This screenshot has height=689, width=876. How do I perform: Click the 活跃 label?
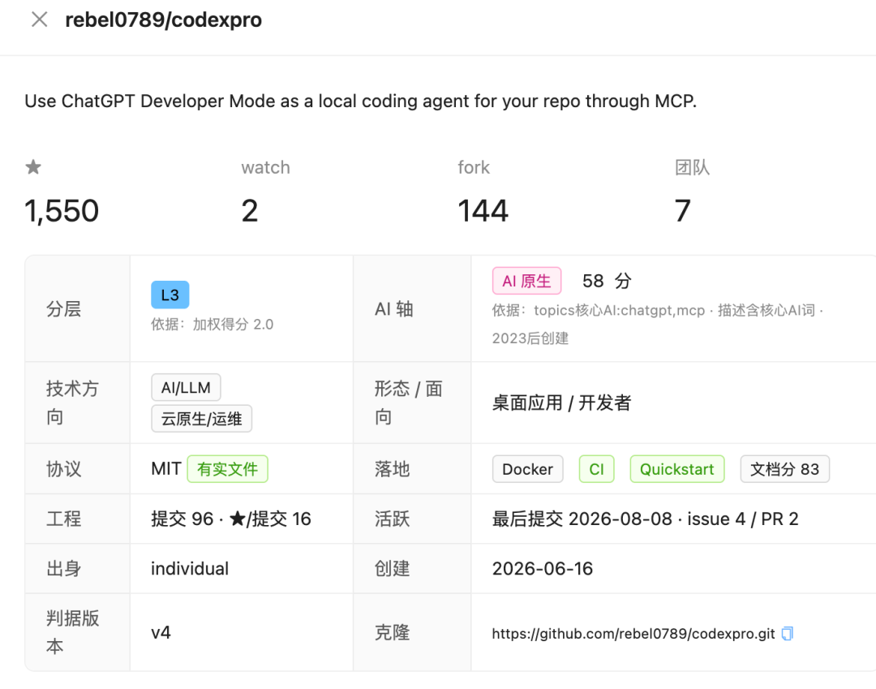click(x=393, y=519)
